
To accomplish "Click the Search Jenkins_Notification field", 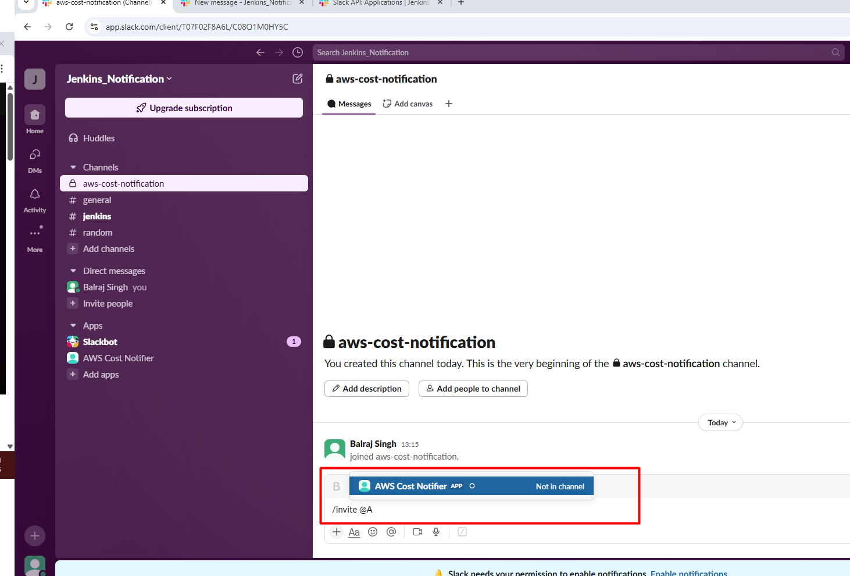I will click(x=578, y=52).
